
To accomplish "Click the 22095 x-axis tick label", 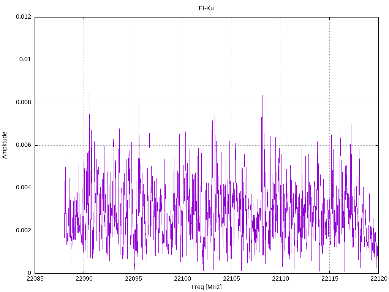I will click(133, 279).
